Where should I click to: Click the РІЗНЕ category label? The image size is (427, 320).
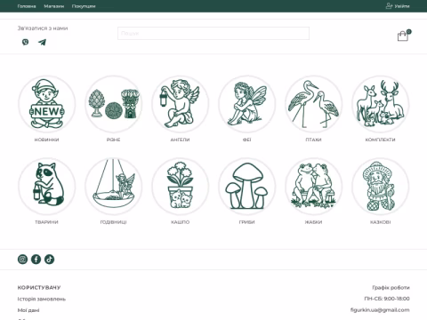(x=113, y=140)
